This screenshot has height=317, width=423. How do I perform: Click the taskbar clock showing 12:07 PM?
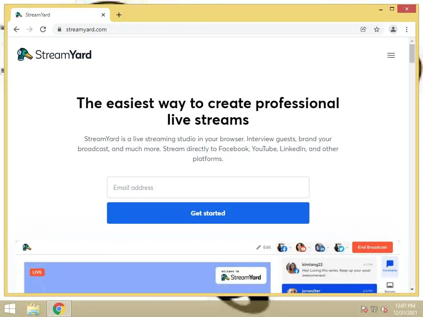point(405,309)
